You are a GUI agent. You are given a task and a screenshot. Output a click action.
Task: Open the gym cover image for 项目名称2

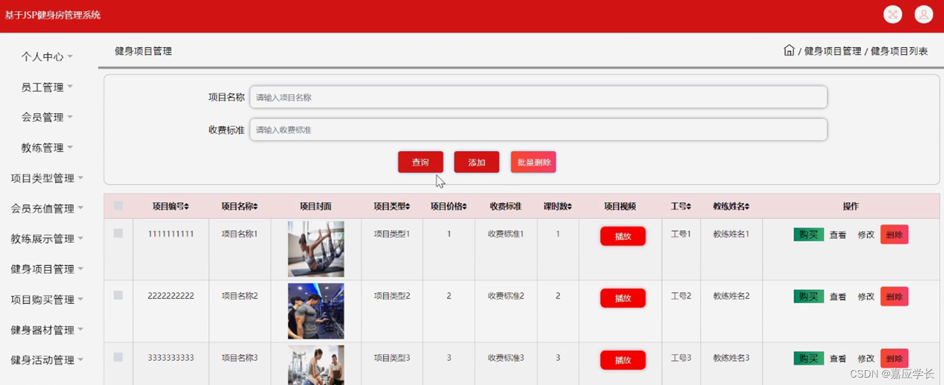[x=316, y=311]
